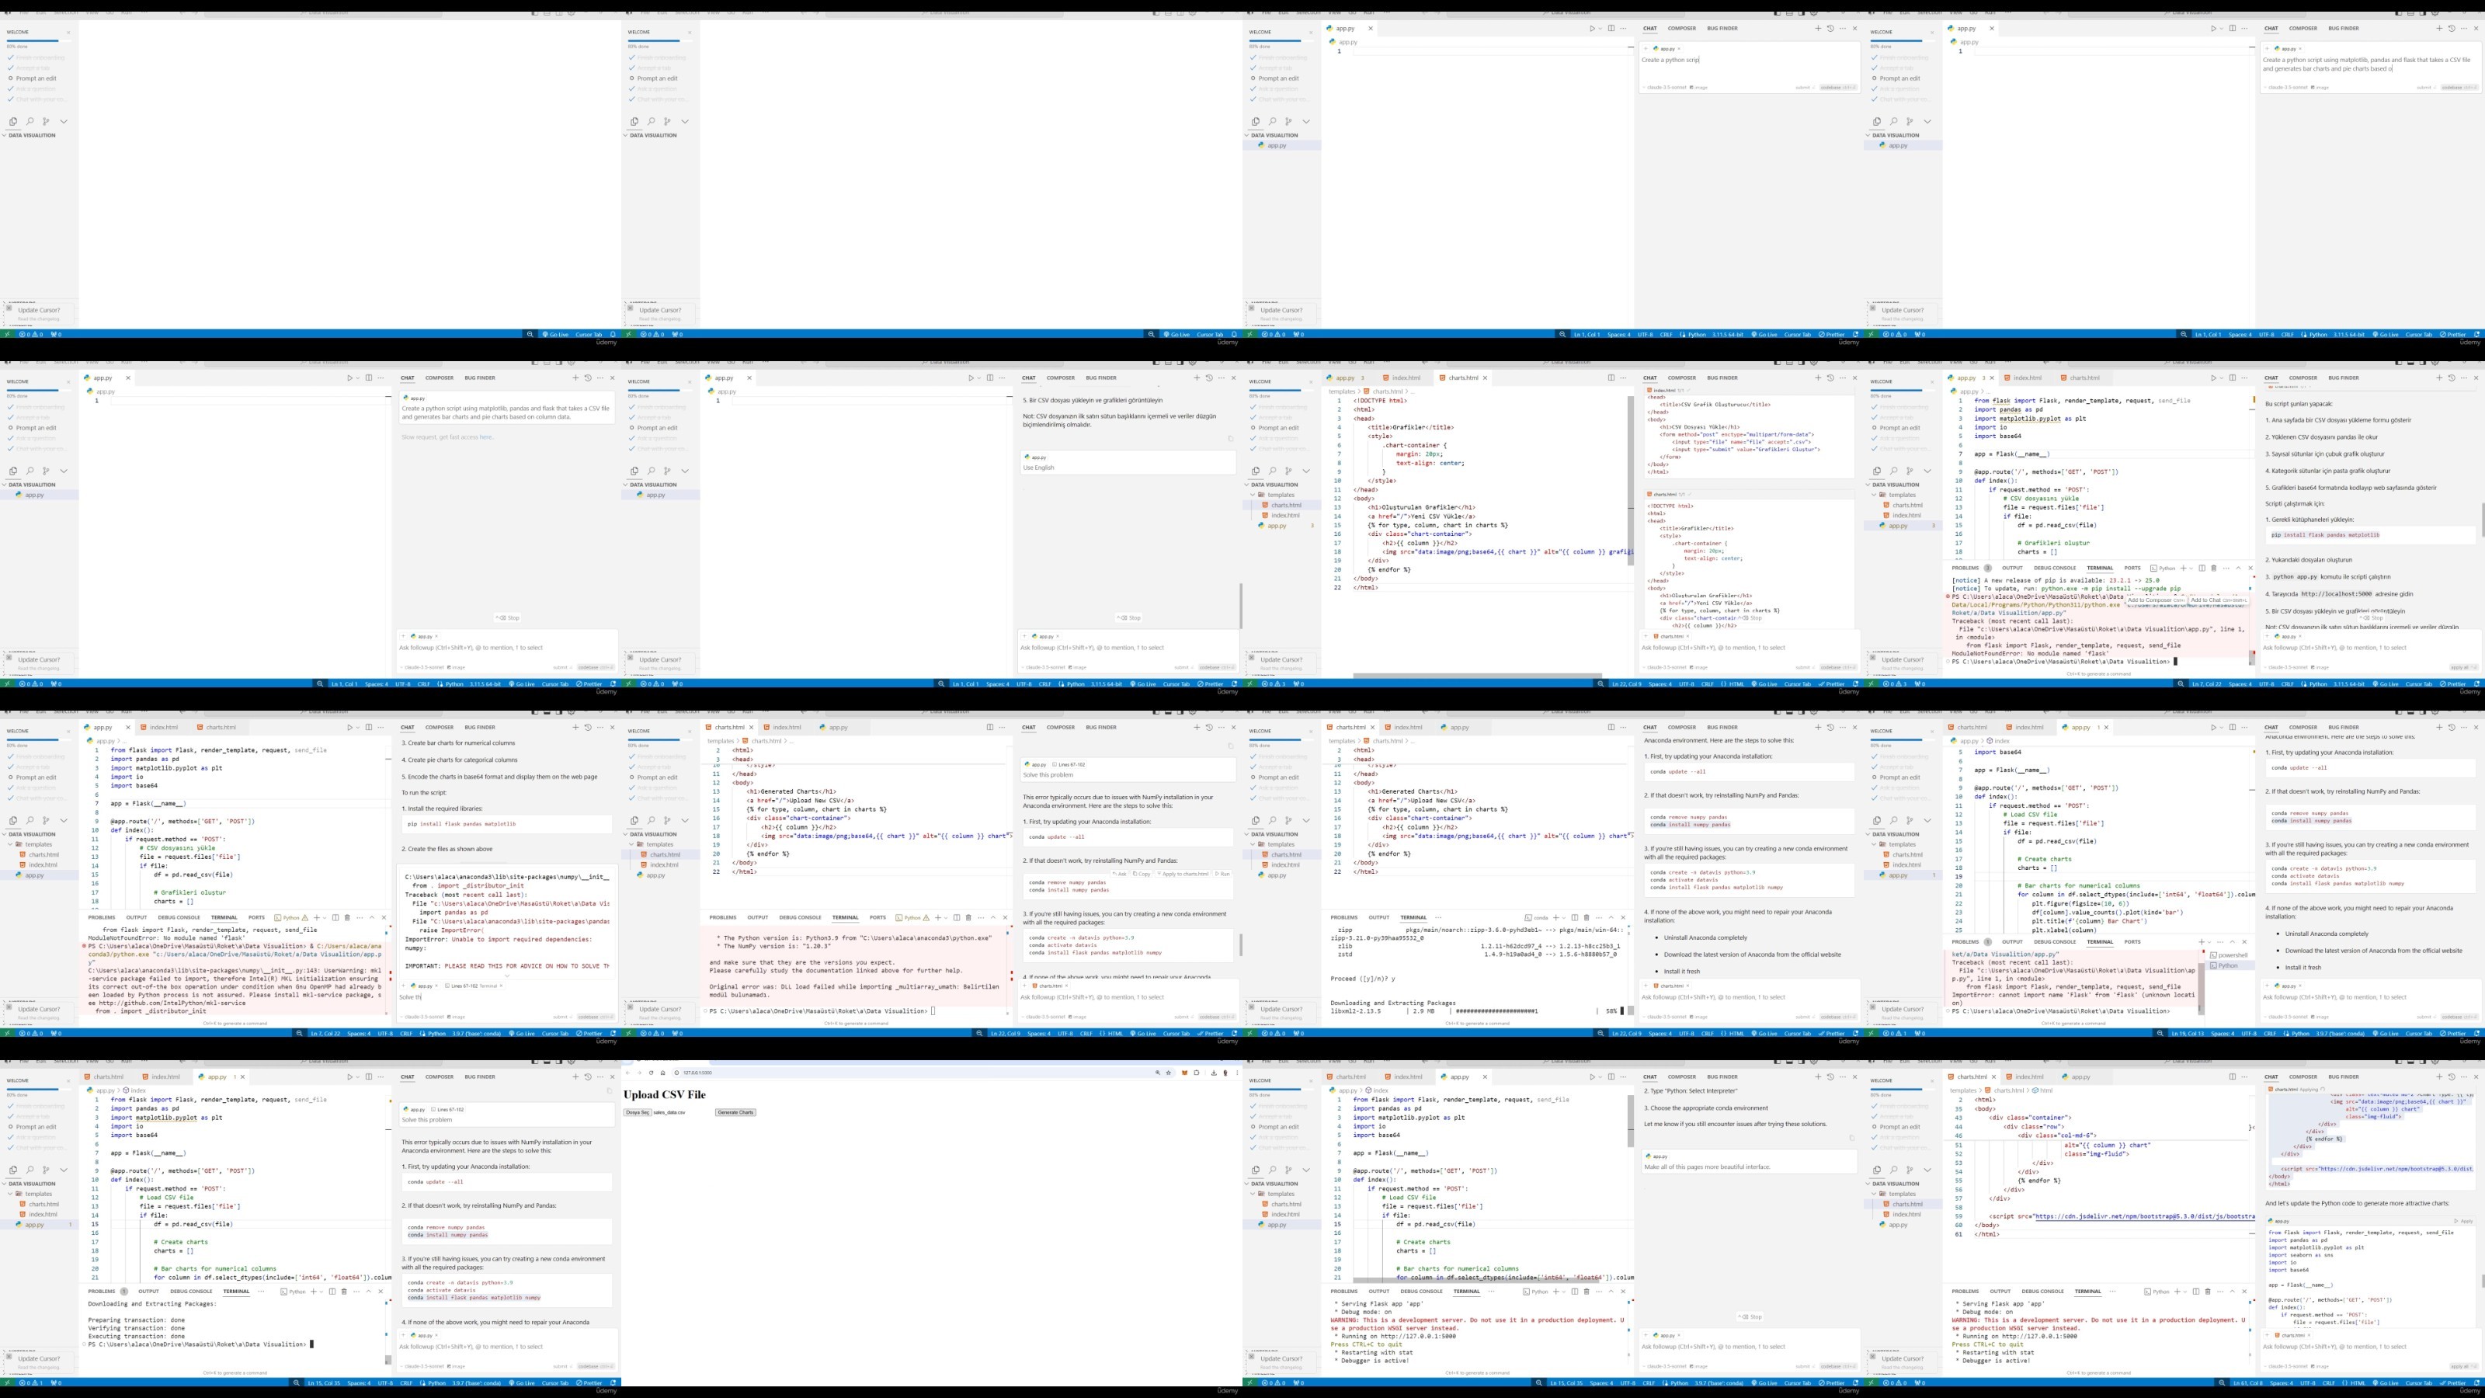The image size is (2485, 1398).
Task: Click the sales_data.csv file name
Action: [x=669, y=1112]
